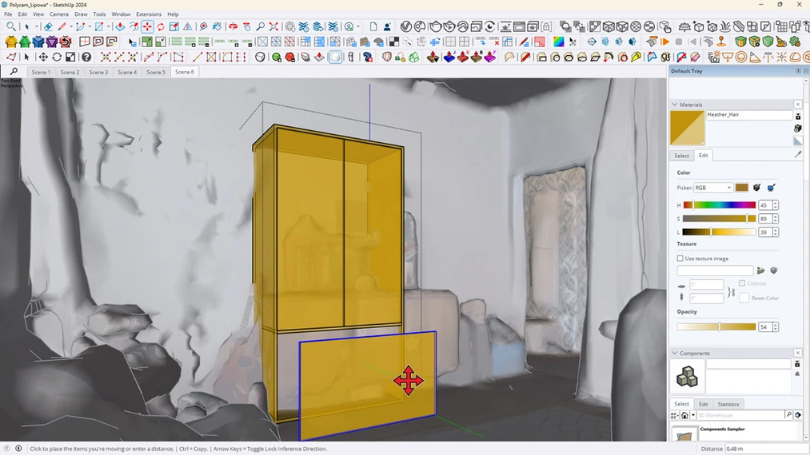Click the Reset Color button

pyautogui.click(x=765, y=299)
